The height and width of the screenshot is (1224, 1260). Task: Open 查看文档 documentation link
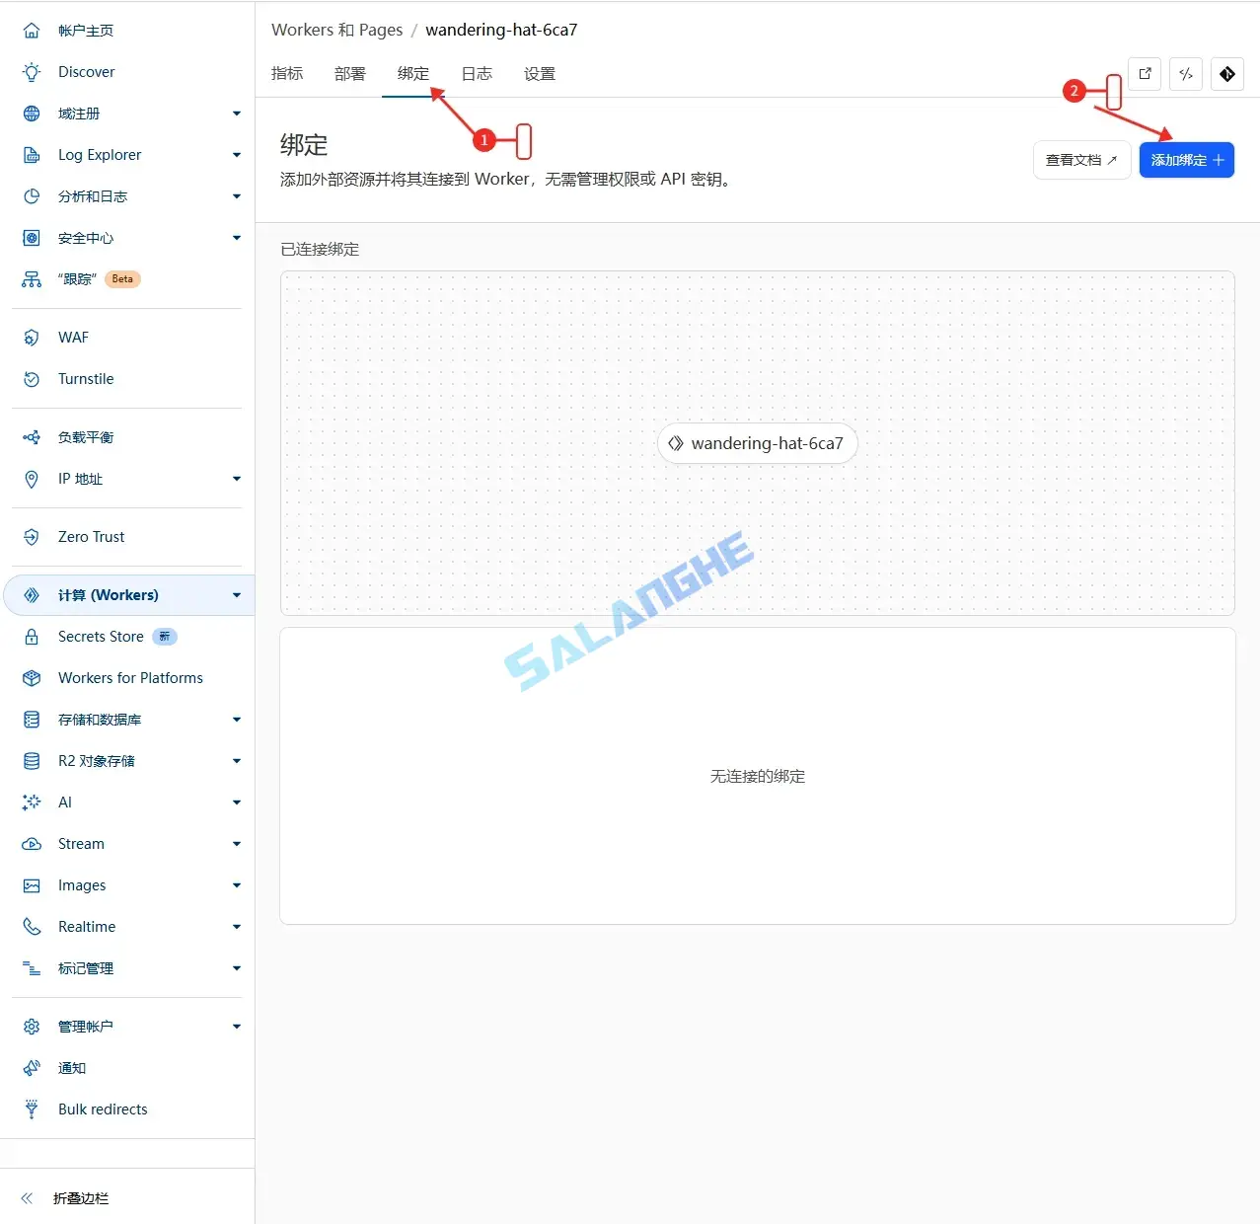click(1081, 159)
